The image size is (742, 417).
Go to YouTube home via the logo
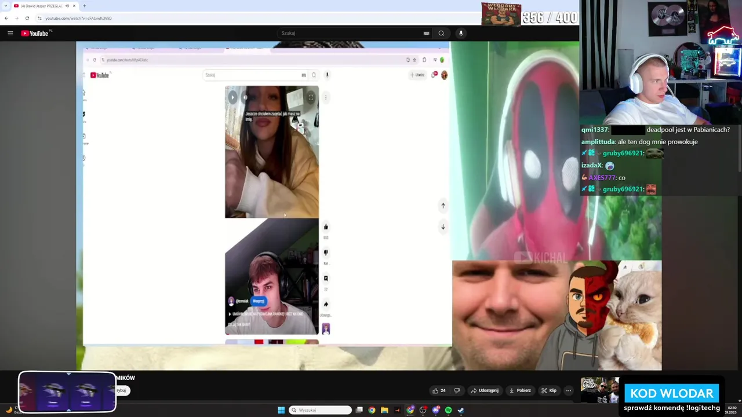pyautogui.click(x=35, y=33)
